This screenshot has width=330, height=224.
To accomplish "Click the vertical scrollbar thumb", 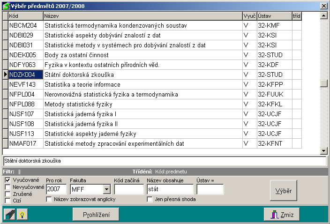I will (323, 83).
